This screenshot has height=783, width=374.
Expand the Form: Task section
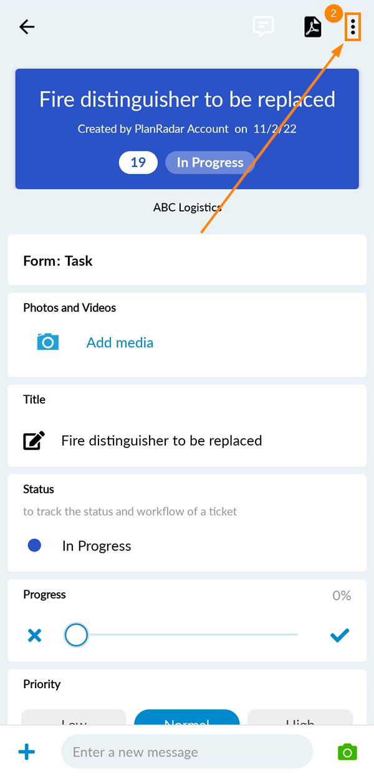187,261
